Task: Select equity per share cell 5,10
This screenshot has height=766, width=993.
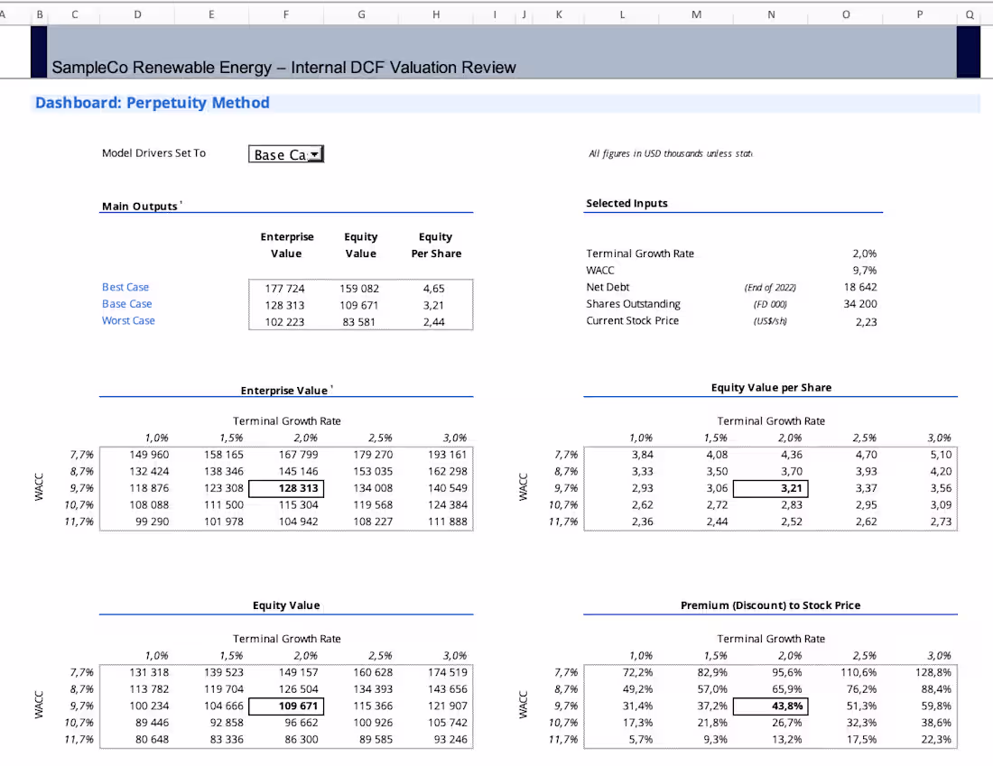Action: pyautogui.click(x=941, y=455)
